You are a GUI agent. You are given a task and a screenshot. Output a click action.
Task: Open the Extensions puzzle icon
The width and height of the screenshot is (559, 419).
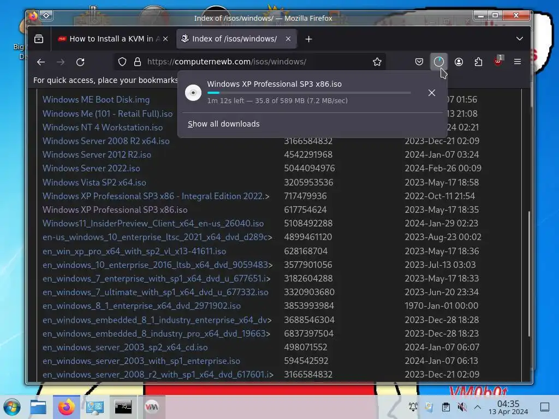478,62
